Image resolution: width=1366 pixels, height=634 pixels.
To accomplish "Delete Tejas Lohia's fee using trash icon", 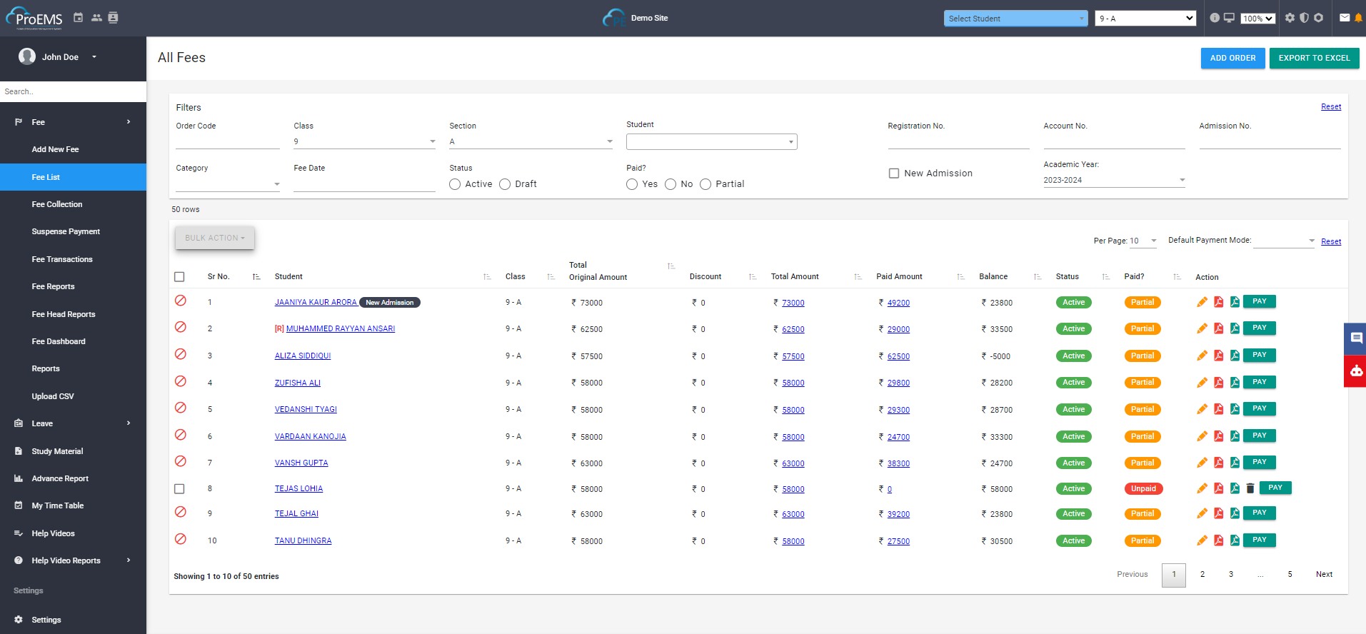I will 1250,488.
